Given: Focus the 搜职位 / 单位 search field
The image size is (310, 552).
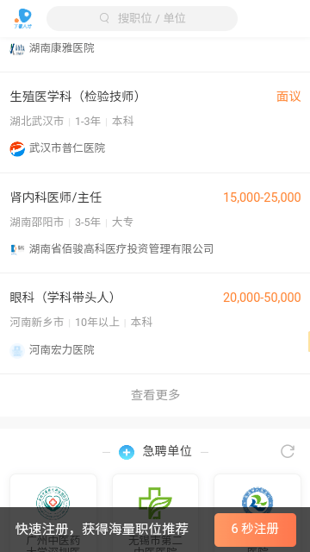Looking at the screenshot, I should point(142,18).
